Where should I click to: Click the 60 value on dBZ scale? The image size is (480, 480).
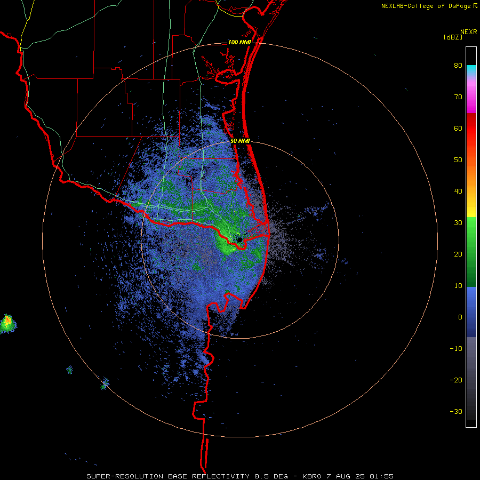click(x=458, y=128)
